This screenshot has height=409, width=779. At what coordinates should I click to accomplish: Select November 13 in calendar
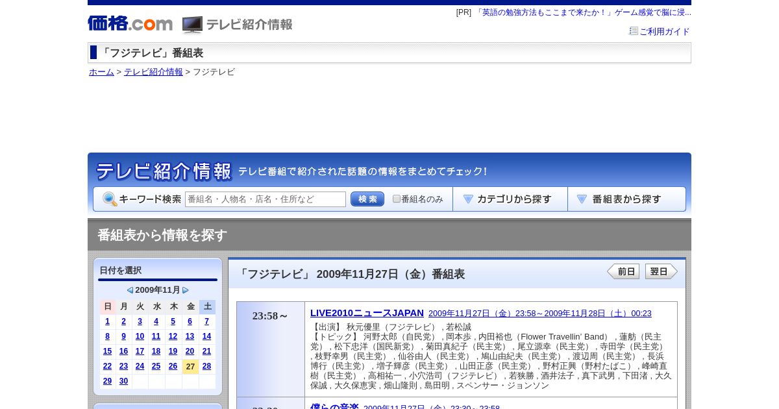click(190, 336)
